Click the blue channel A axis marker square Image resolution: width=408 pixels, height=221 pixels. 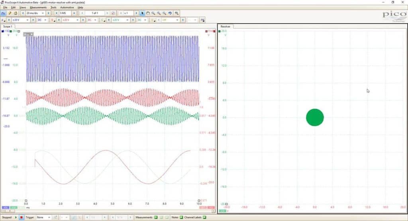(3, 31)
